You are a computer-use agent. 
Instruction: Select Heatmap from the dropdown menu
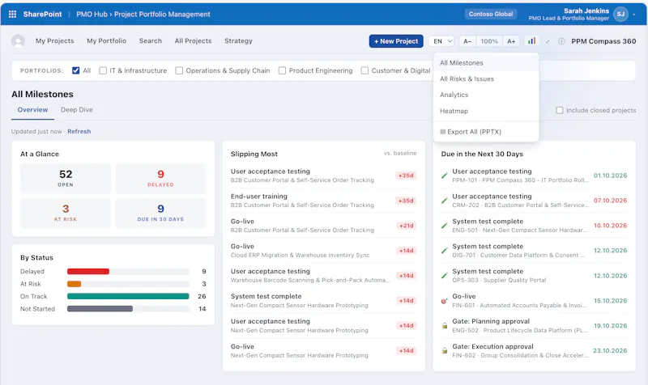[x=486, y=111]
